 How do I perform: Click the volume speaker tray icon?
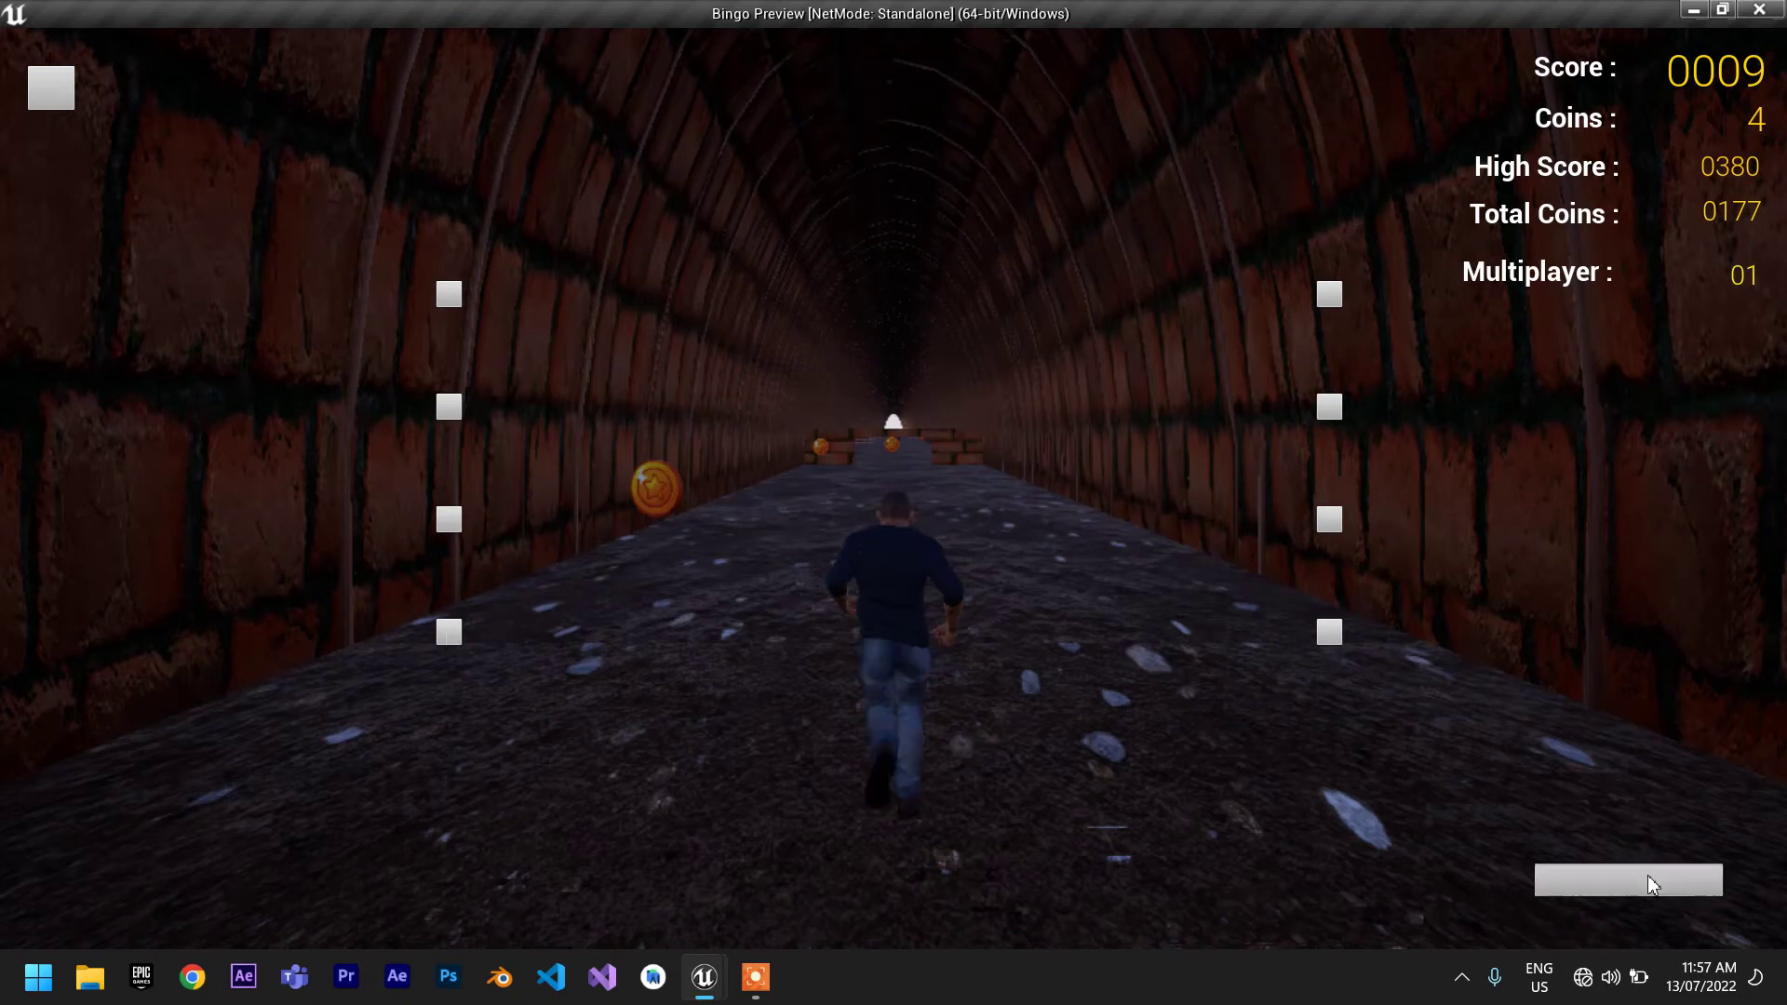tap(1610, 977)
